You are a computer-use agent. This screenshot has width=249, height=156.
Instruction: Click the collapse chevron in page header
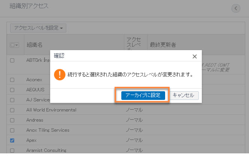click(x=236, y=8)
